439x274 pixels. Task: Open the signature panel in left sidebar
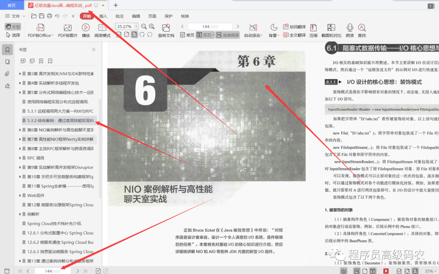(x=7, y=86)
